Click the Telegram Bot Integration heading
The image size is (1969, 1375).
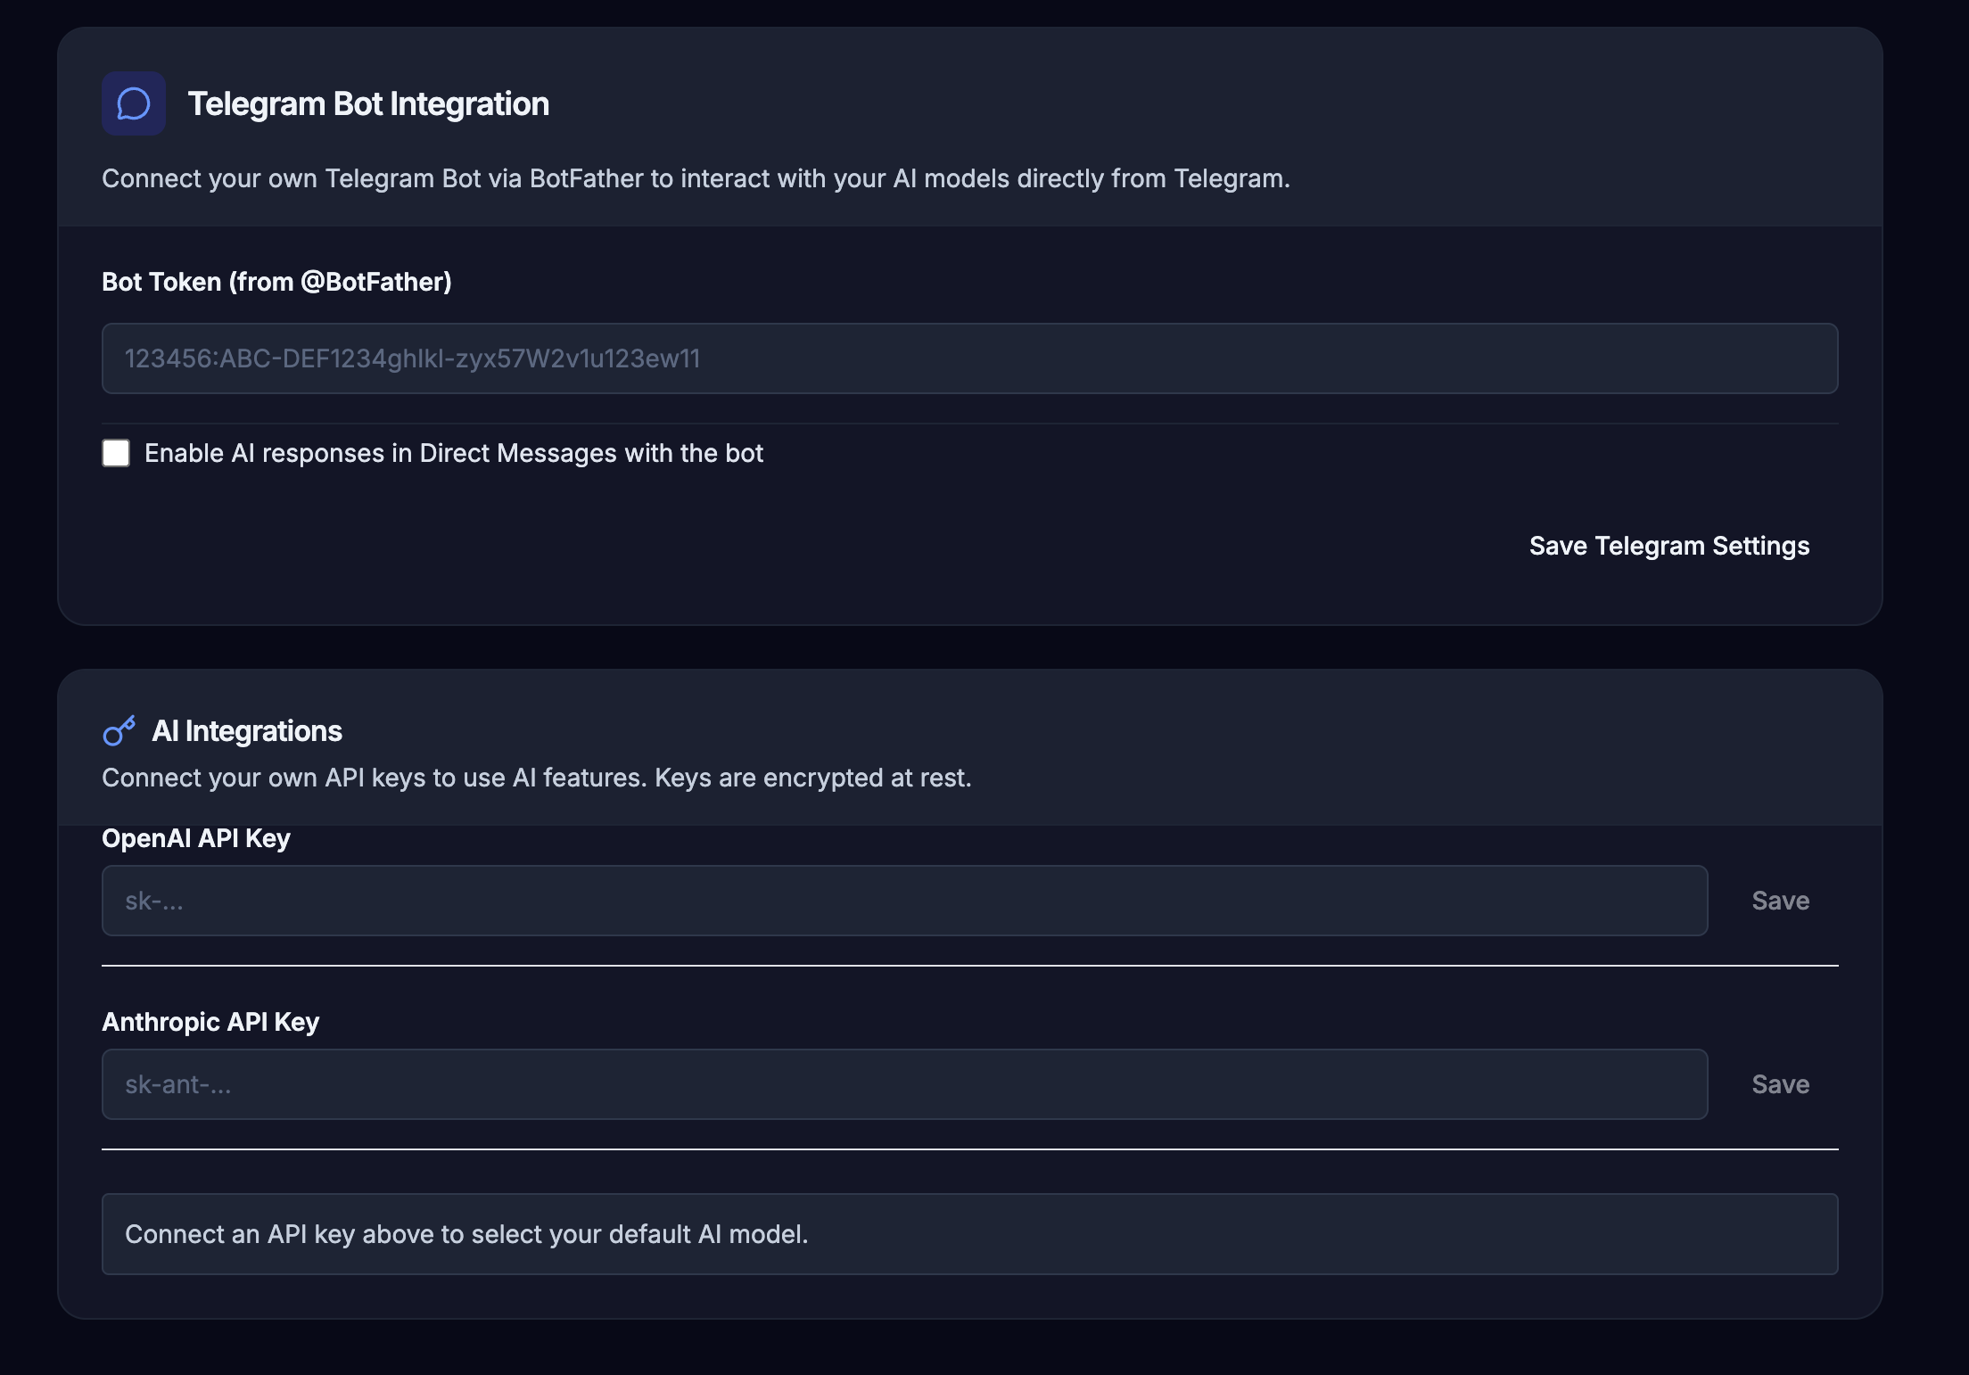coord(368,104)
